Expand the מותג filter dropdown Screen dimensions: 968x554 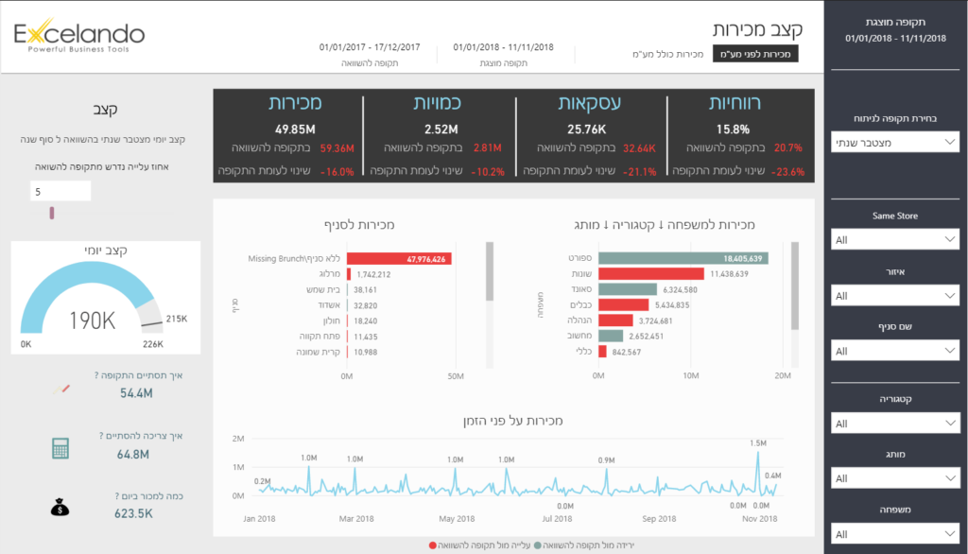coord(895,478)
